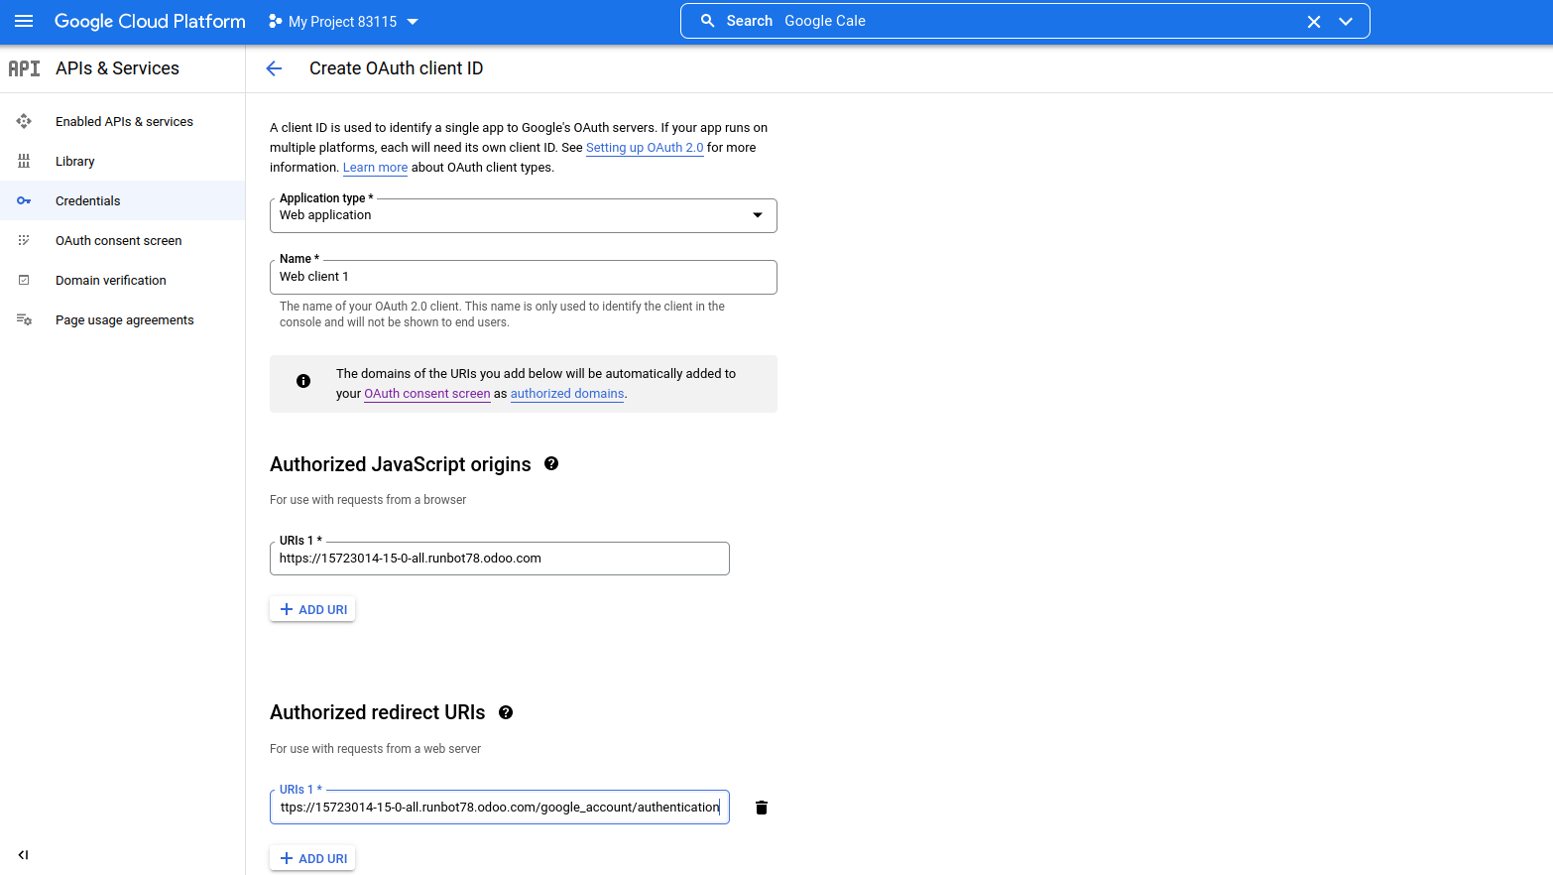Click the Authorized JavaScript origins heading
1553x875 pixels.
401,464
